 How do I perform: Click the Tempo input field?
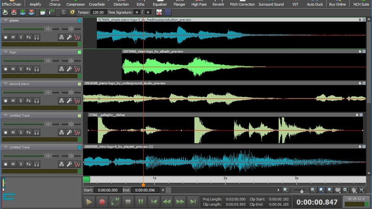[98, 12]
